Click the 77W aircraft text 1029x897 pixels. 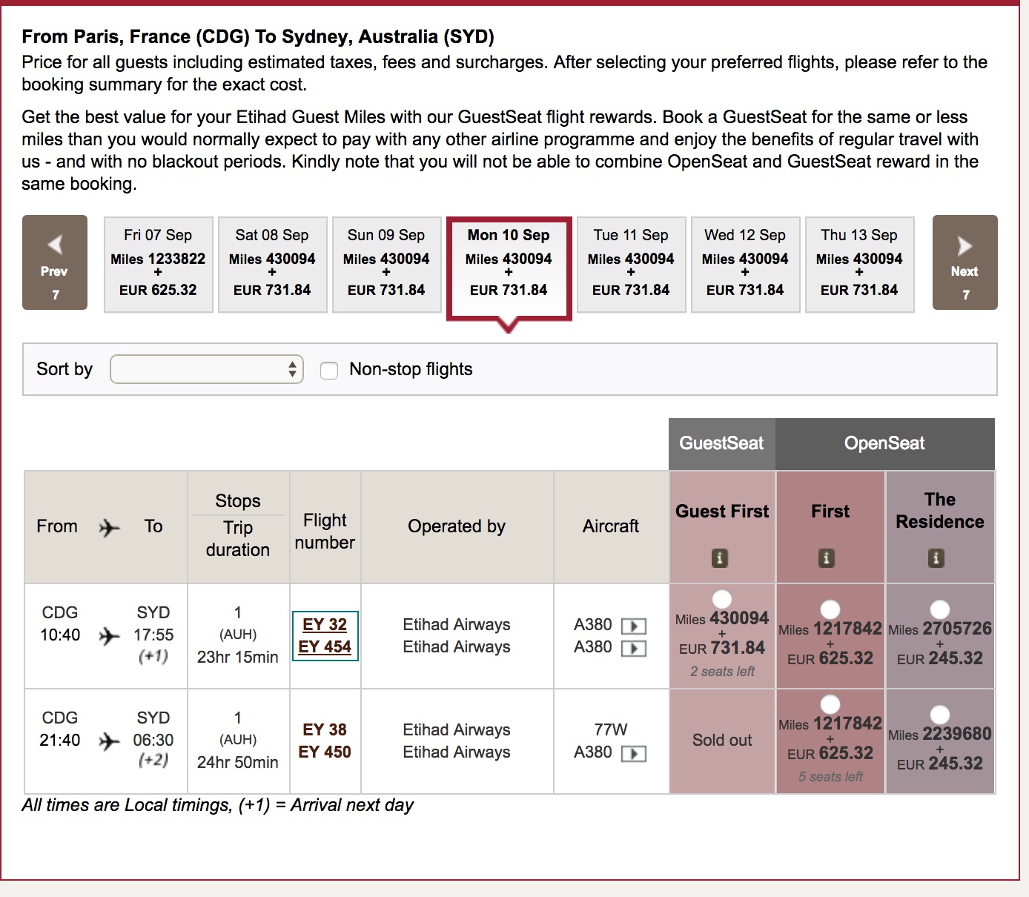(x=611, y=729)
